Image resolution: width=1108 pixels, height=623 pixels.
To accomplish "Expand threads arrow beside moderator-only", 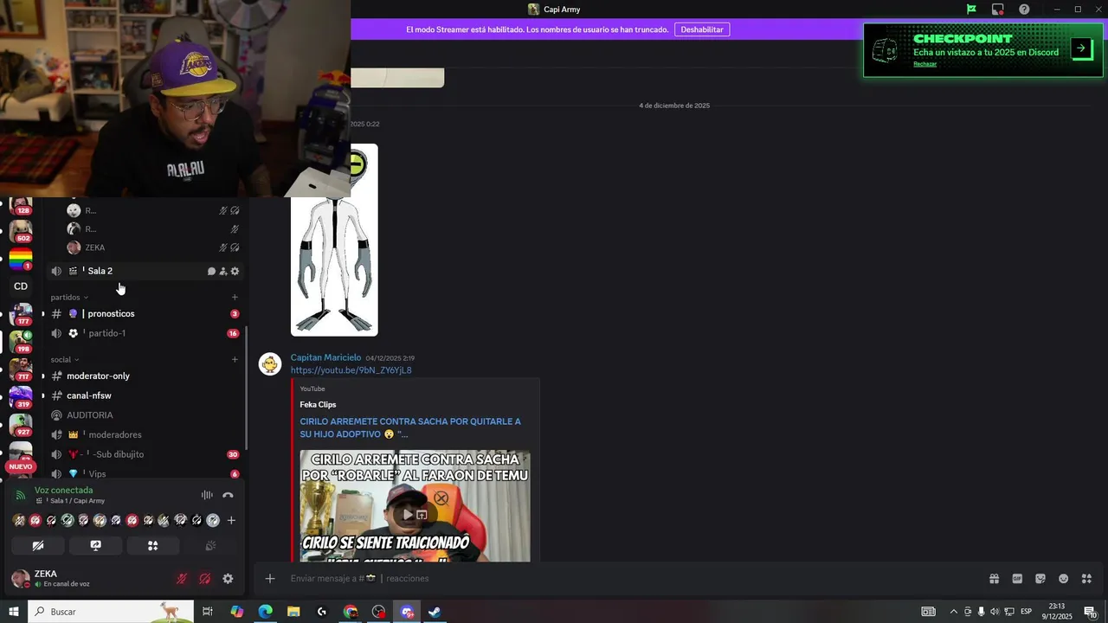I will (43, 376).
